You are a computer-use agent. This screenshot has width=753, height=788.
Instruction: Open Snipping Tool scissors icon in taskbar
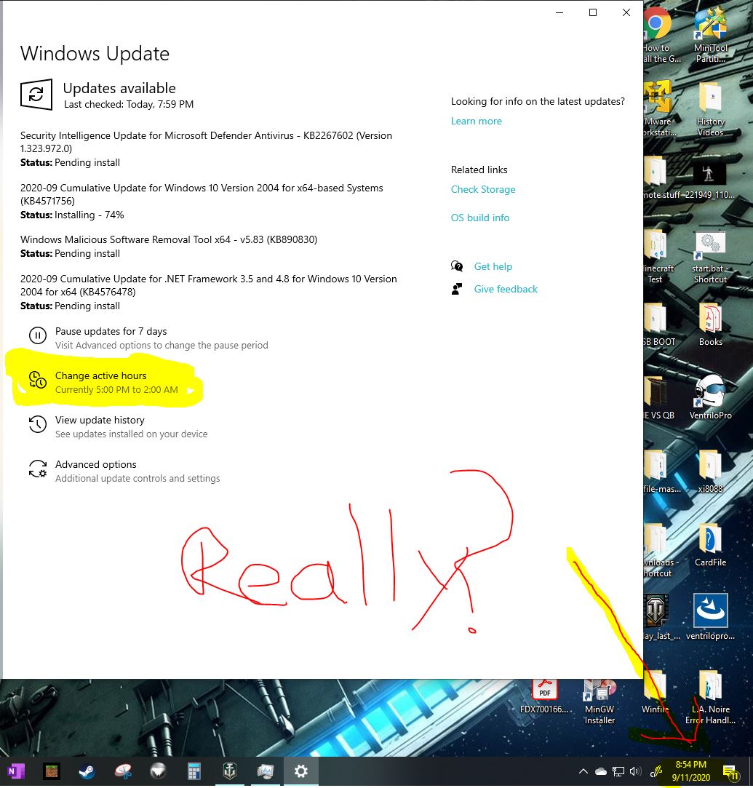click(122, 771)
